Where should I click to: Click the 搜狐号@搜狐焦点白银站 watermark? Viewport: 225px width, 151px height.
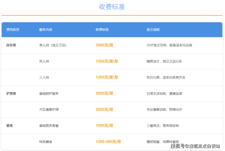tap(195, 146)
